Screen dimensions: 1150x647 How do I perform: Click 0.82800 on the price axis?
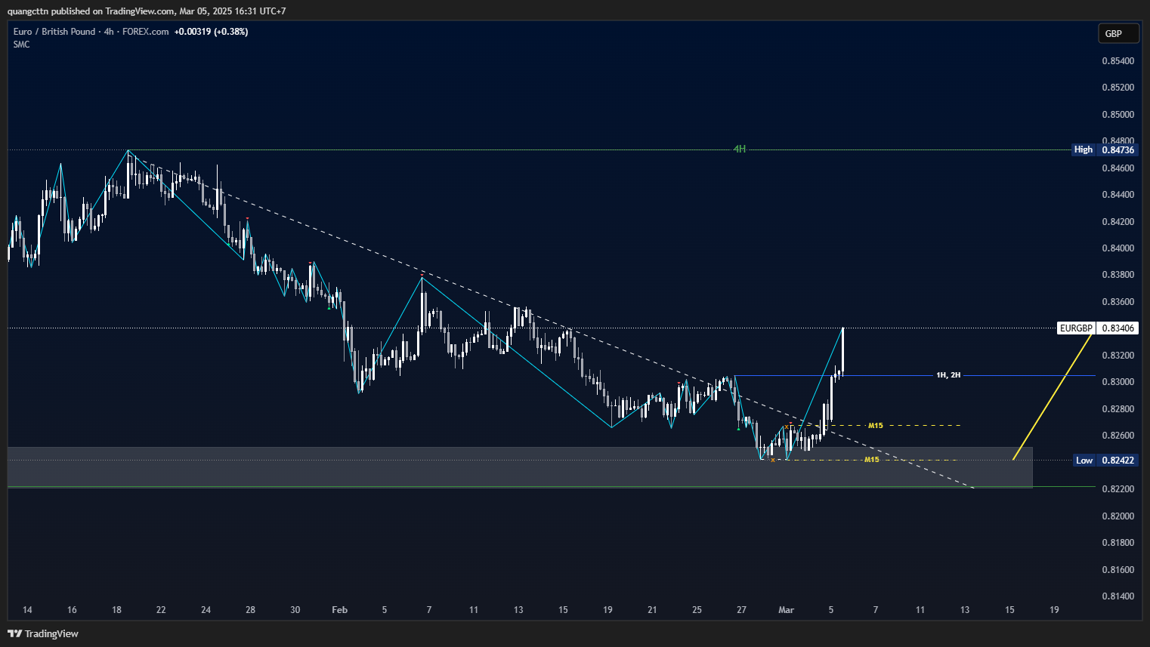1118,409
